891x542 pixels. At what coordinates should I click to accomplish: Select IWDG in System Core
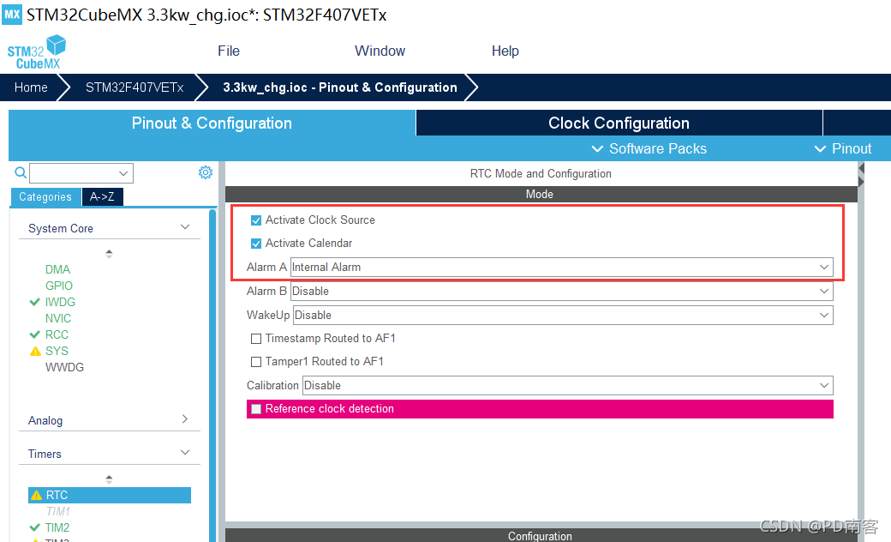[60, 302]
